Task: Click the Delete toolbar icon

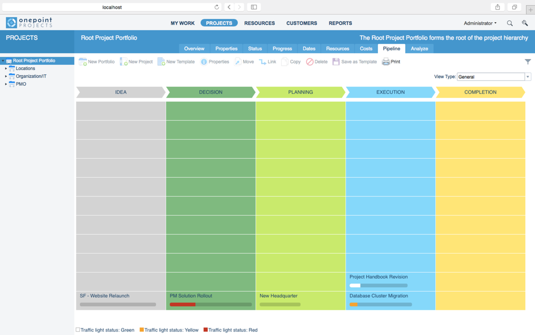Action: click(310, 61)
